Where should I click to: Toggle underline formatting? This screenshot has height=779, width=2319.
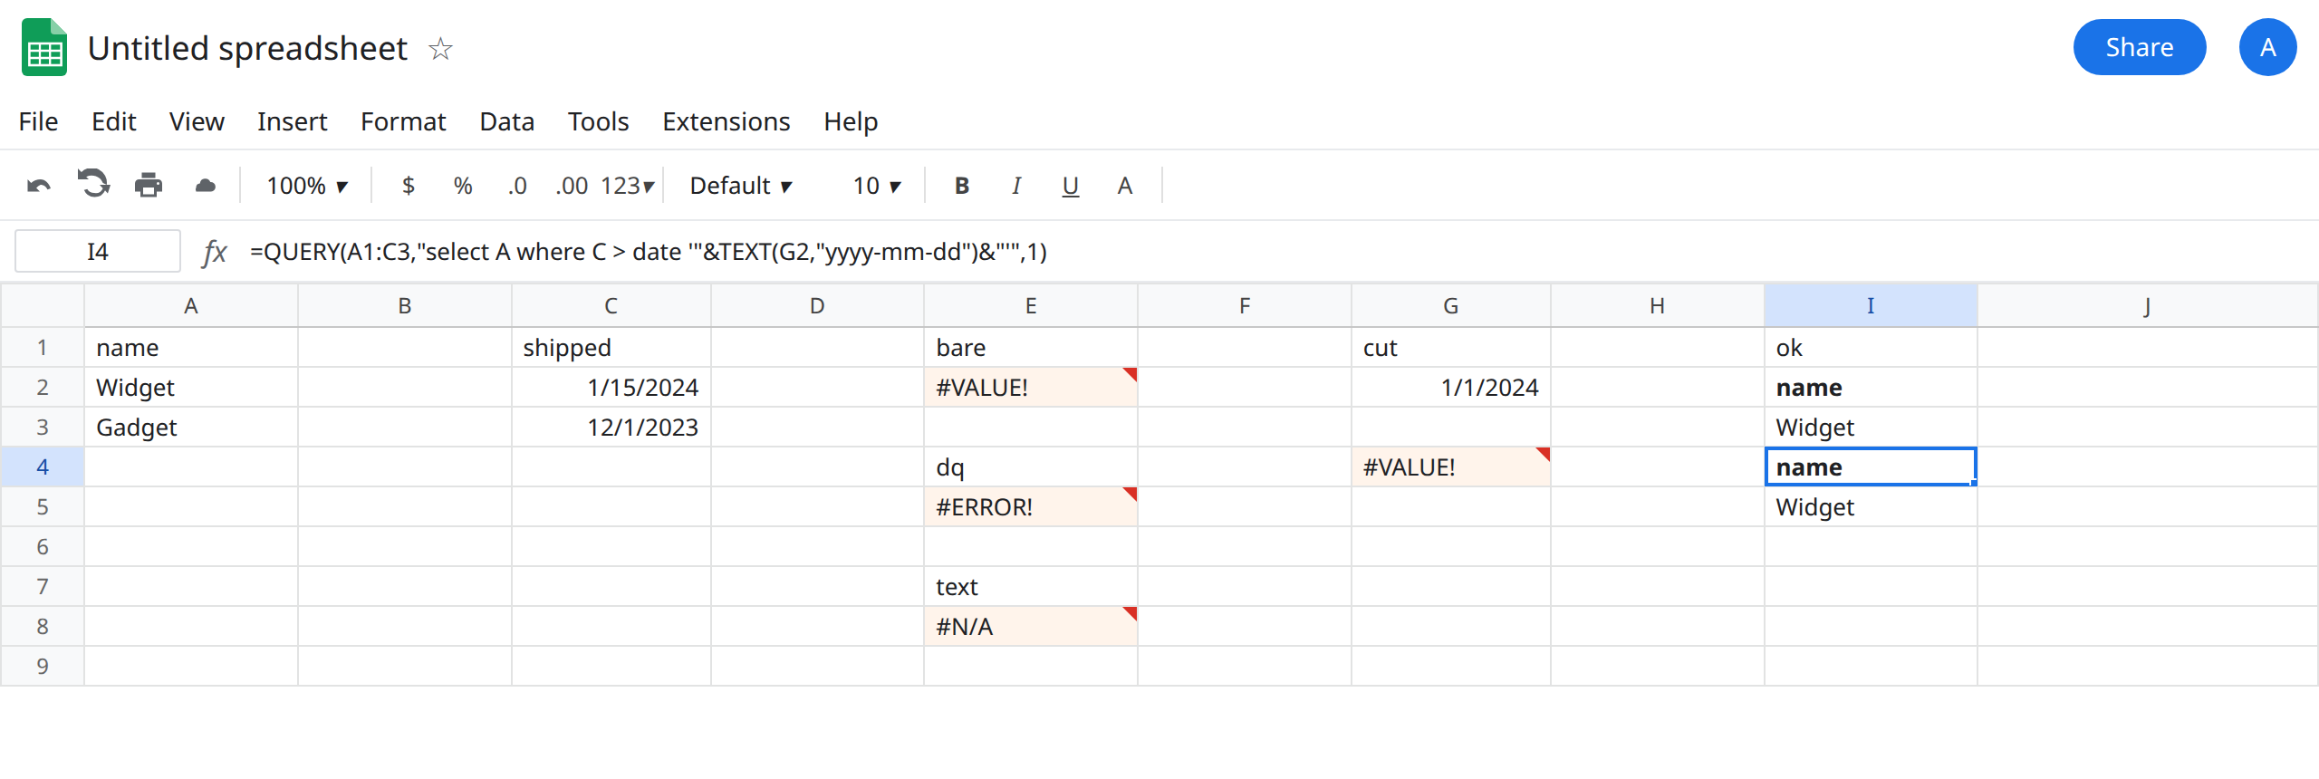[1071, 186]
